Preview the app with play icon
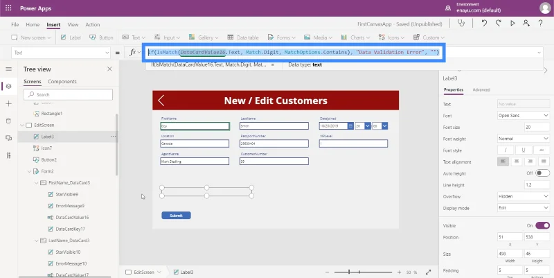Screen dimensions: 554x278 click(x=512, y=23)
